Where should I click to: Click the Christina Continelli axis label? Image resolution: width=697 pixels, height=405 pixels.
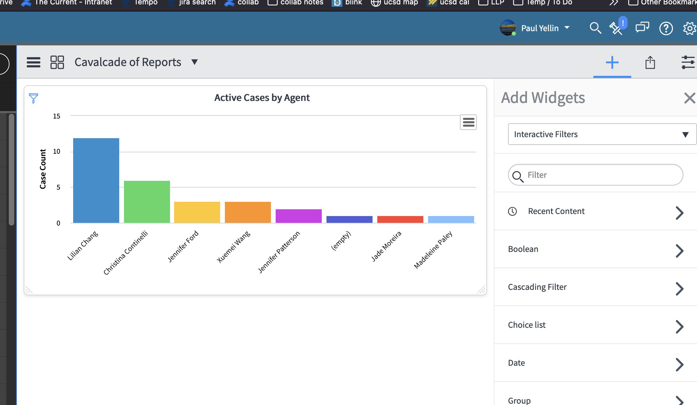click(126, 253)
